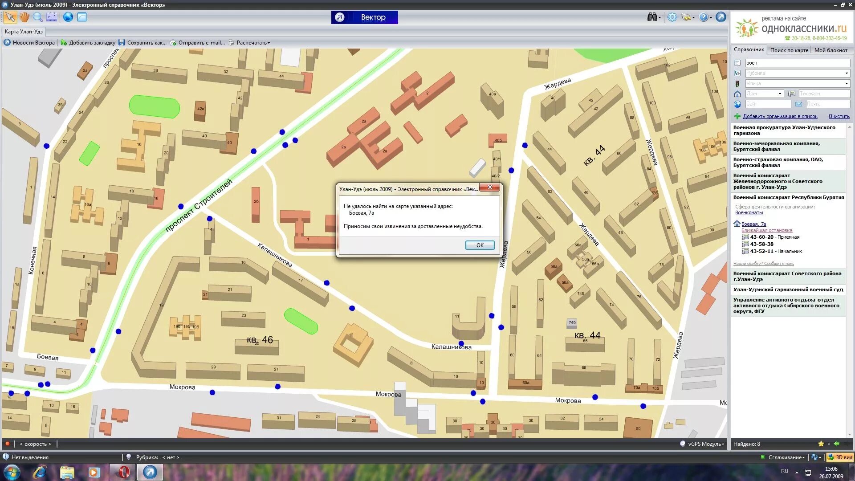Select Военно-страховая компания, ОАО
The height and width of the screenshot is (481, 855).
coord(788,163)
